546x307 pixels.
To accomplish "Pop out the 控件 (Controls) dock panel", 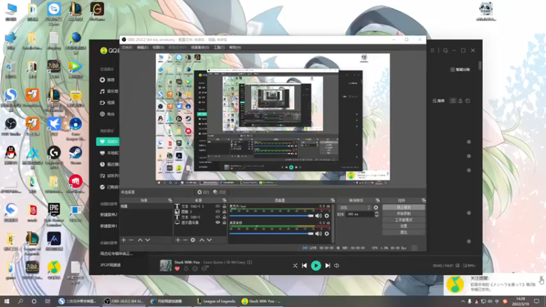I will click(x=423, y=201).
